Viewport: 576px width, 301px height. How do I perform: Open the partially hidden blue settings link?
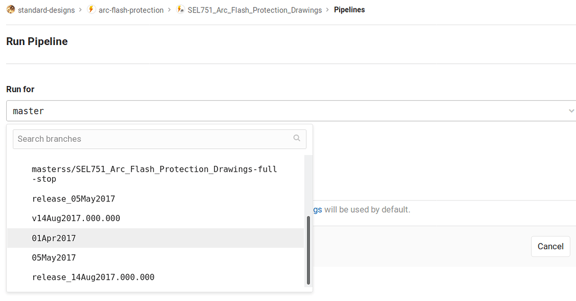tap(317, 209)
